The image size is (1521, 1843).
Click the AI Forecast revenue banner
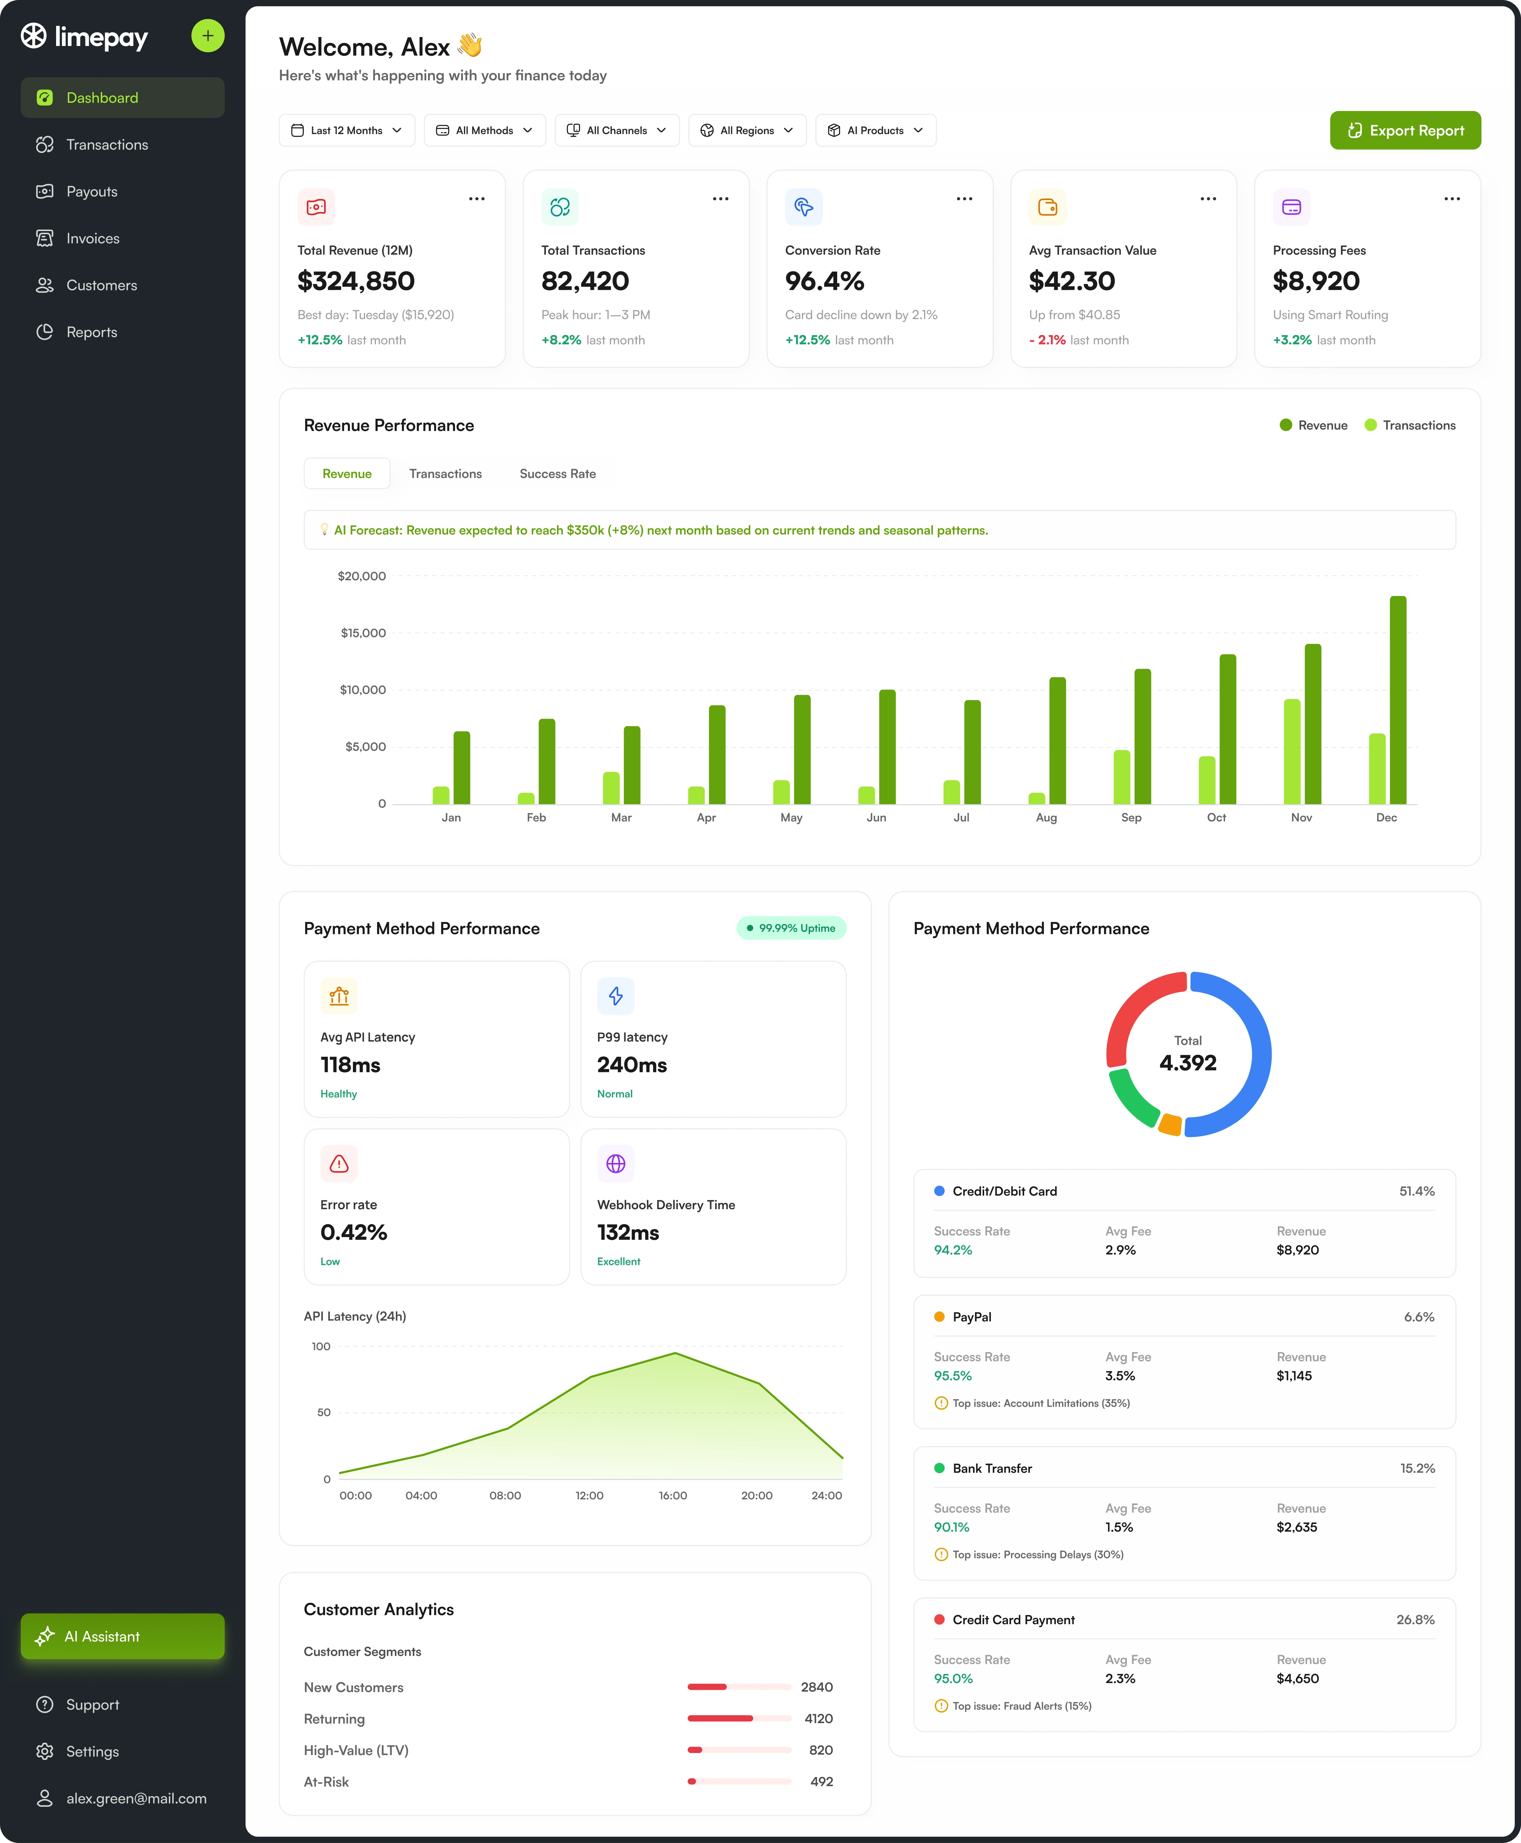[x=880, y=529]
